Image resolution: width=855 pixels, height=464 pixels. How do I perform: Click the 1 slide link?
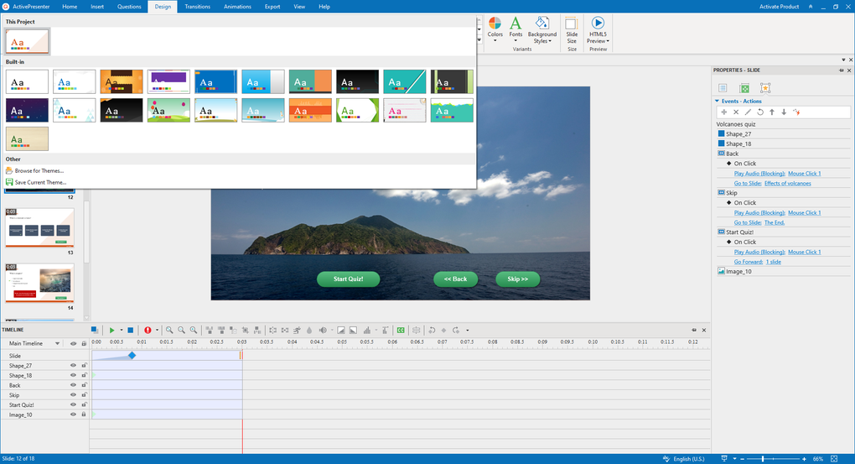point(773,262)
